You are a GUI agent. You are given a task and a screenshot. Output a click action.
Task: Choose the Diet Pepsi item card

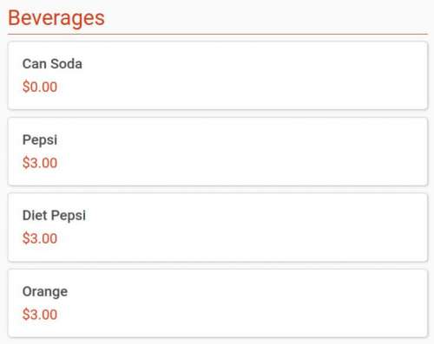(x=218, y=227)
